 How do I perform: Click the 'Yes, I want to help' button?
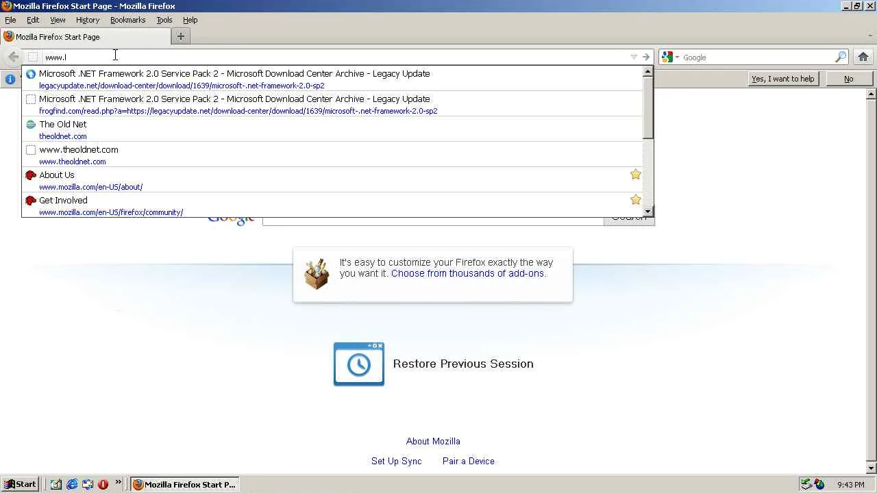(783, 79)
